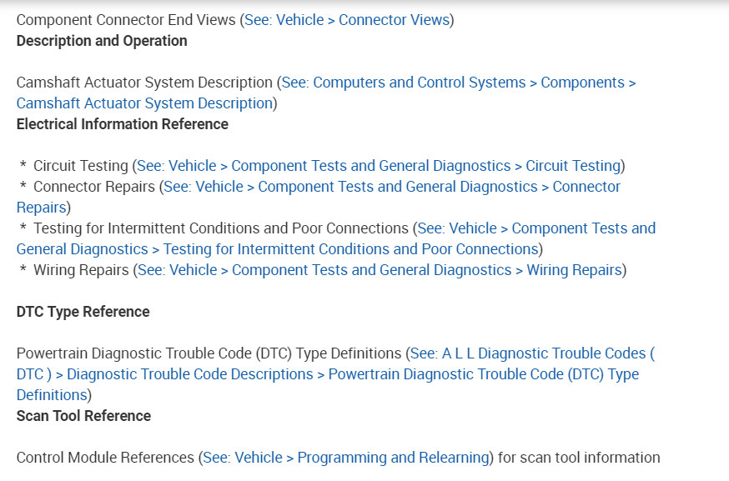The image size is (729, 481).
Task: Click the Description and Operation heading
Action: (102, 41)
